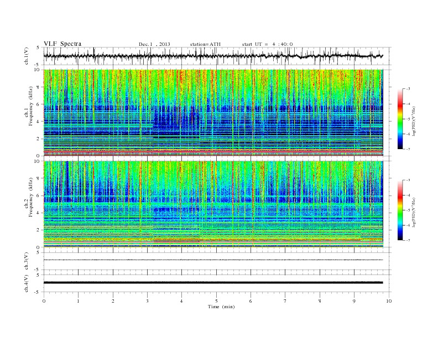Click the "3" tick on the time axis
Viewport: 438px width, 338px height.
(x=148, y=301)
